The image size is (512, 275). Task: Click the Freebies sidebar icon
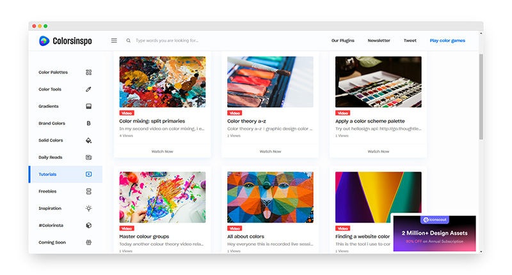(88, 191)
